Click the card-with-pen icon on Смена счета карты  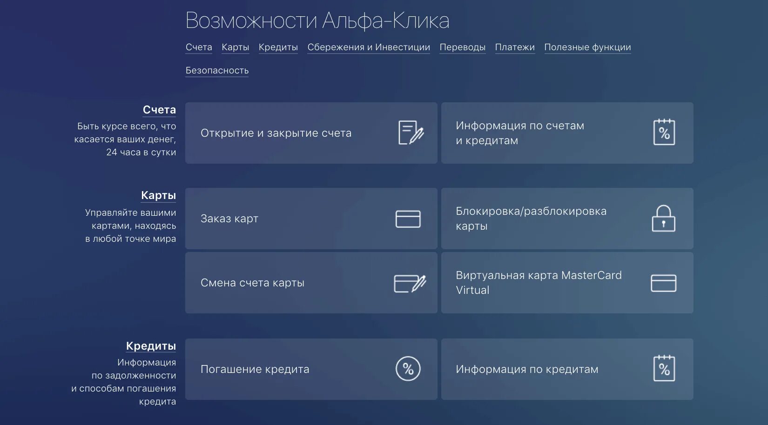(x=410, y=283)
